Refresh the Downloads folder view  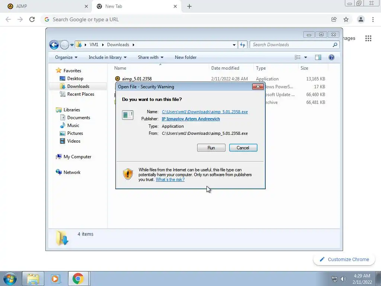click(243, 45)
